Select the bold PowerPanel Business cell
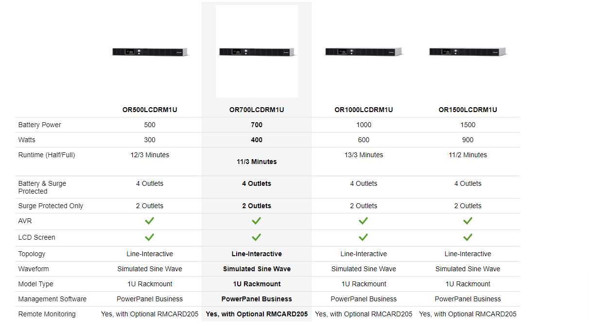589x328 pixels. 257,299
